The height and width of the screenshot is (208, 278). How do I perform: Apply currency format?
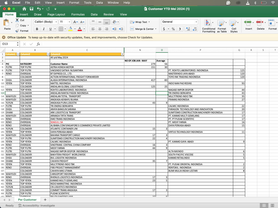click(164, 29)
